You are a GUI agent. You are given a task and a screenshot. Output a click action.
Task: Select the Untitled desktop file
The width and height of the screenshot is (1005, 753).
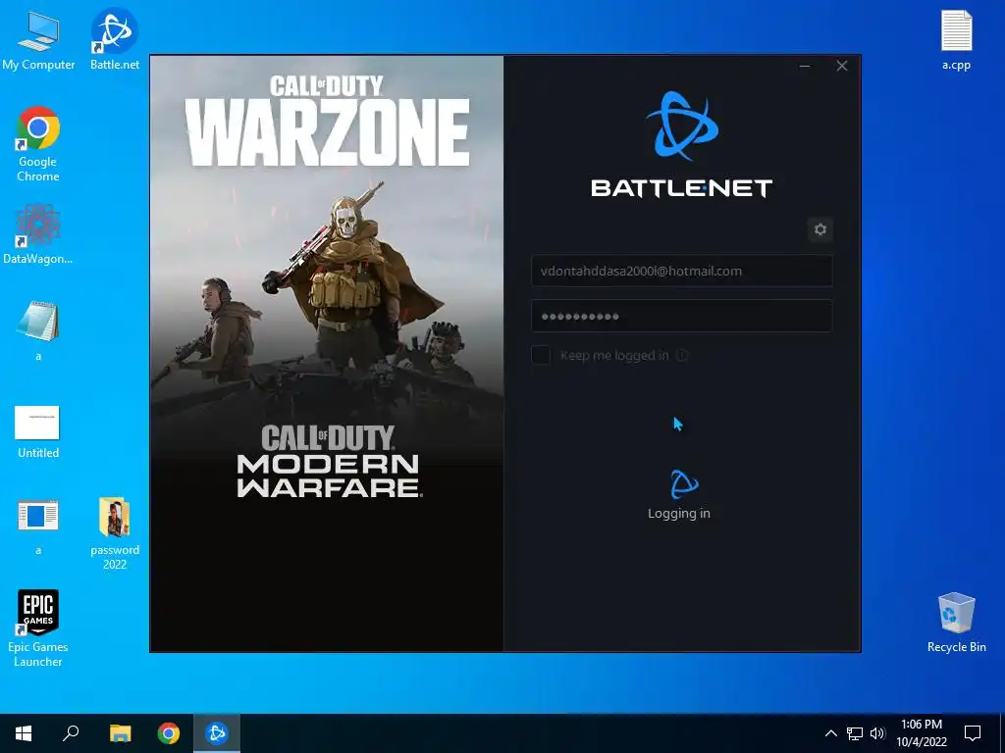pos(38,432)
